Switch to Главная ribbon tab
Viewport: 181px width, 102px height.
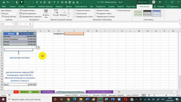[x=12, y=7]
